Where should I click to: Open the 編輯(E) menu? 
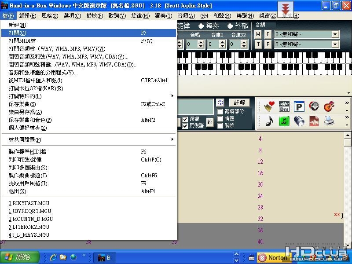click(x=27, y=16)
